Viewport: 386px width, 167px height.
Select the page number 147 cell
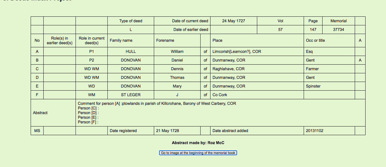313,30
